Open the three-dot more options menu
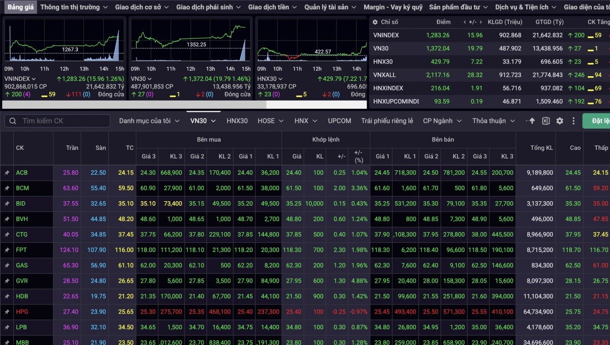The image size is (610, 345). pyautogui.click(x=574, y=121)
